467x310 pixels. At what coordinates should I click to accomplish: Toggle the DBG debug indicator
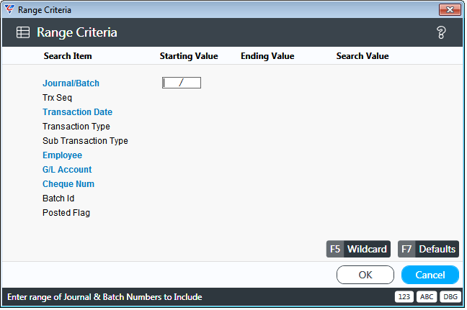coord(450,296)
